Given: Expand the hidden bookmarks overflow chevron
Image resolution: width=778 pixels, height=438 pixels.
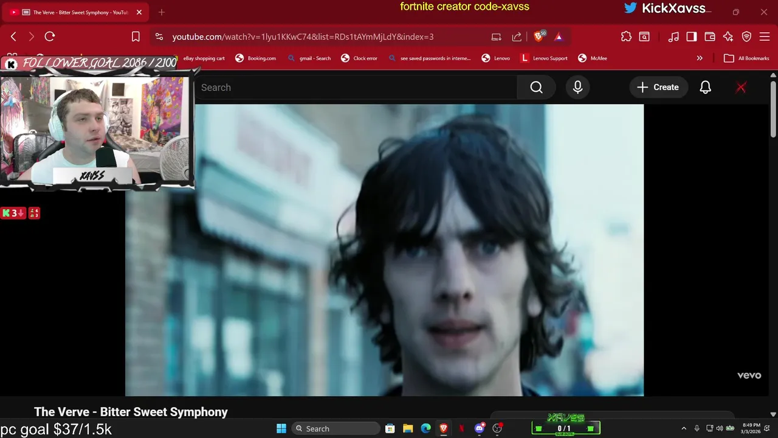Looking at the screenshot, I should pyautogui.click(x=700, y=58).
